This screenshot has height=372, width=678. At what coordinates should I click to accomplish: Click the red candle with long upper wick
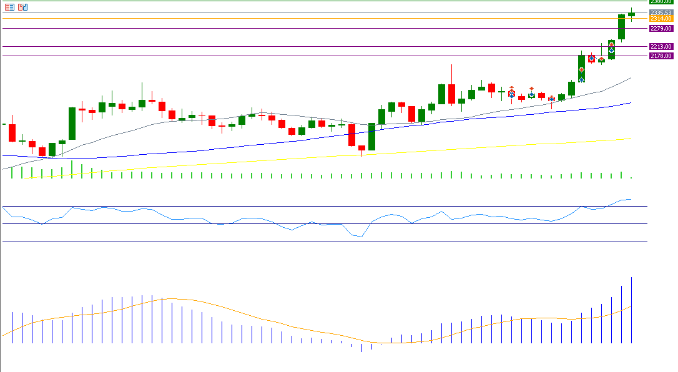(451, 94)
